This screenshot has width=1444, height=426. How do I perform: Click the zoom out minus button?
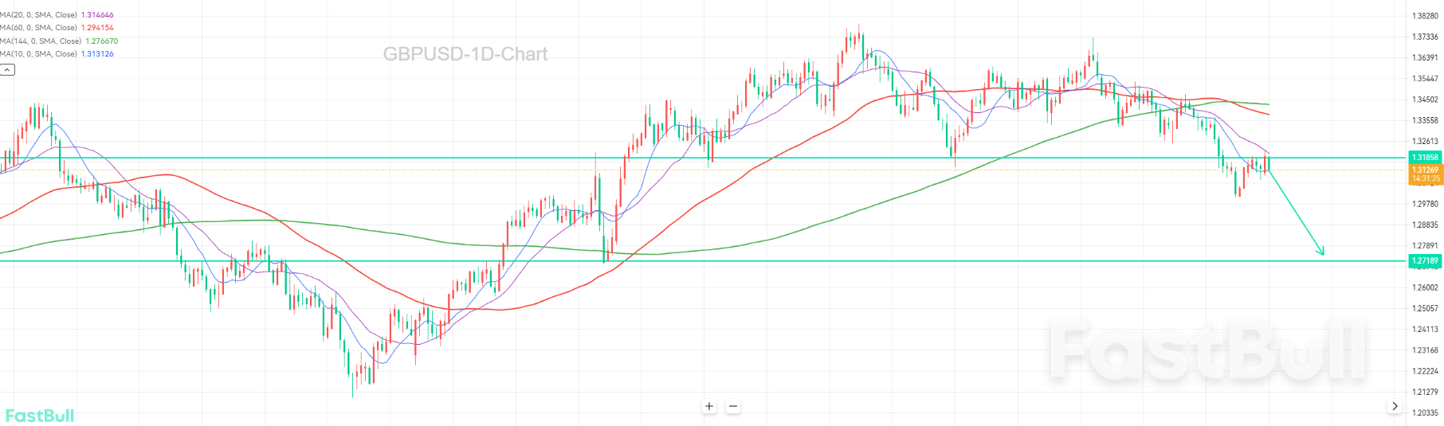(x=733, y=406)
